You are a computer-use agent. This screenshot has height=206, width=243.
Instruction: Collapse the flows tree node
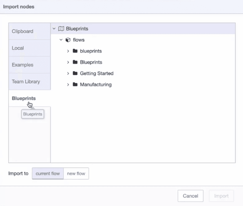coord(61,40)
